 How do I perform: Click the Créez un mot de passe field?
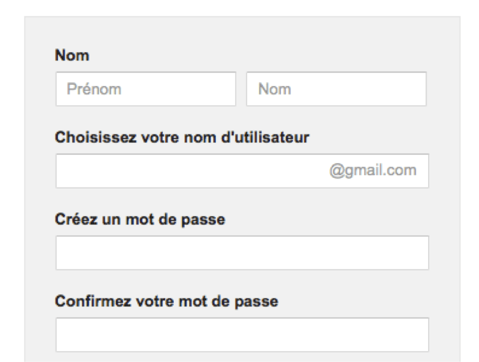pyautogui.click(x=242, y=253)
